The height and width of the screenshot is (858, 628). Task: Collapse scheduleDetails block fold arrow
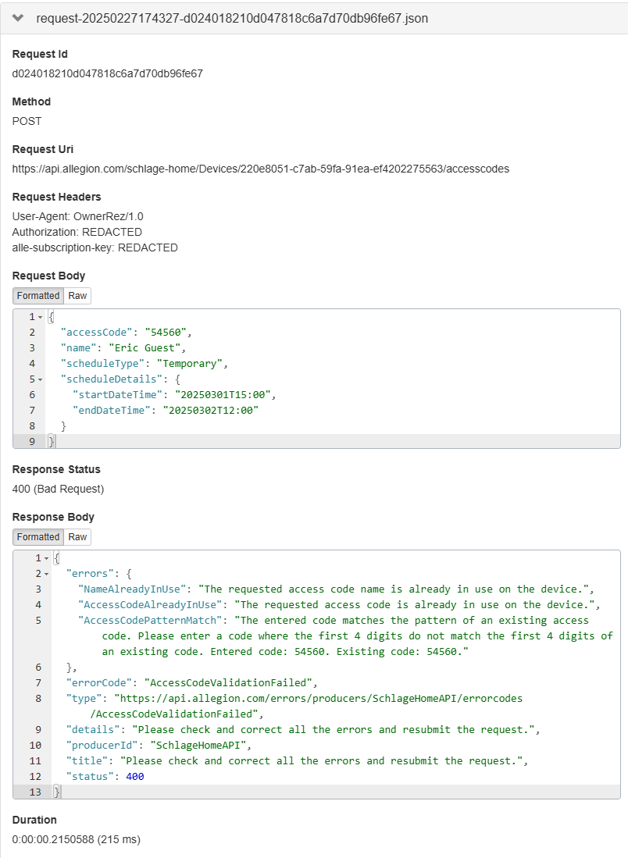pos(40,379)
